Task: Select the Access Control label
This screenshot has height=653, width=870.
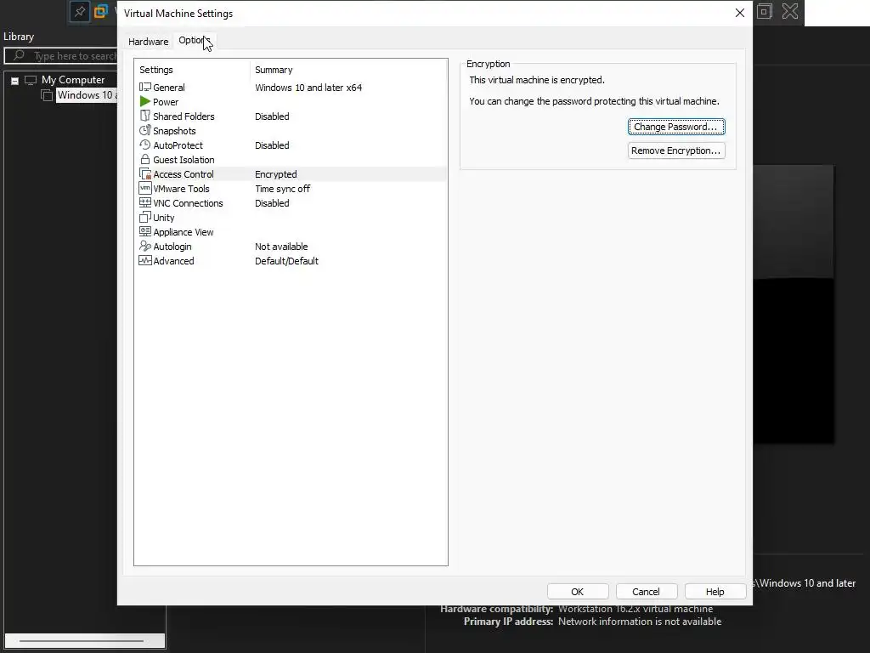Action: [184, 174]
